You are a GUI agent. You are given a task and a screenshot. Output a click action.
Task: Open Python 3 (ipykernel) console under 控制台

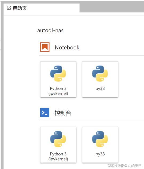click(x=58, y=145)
